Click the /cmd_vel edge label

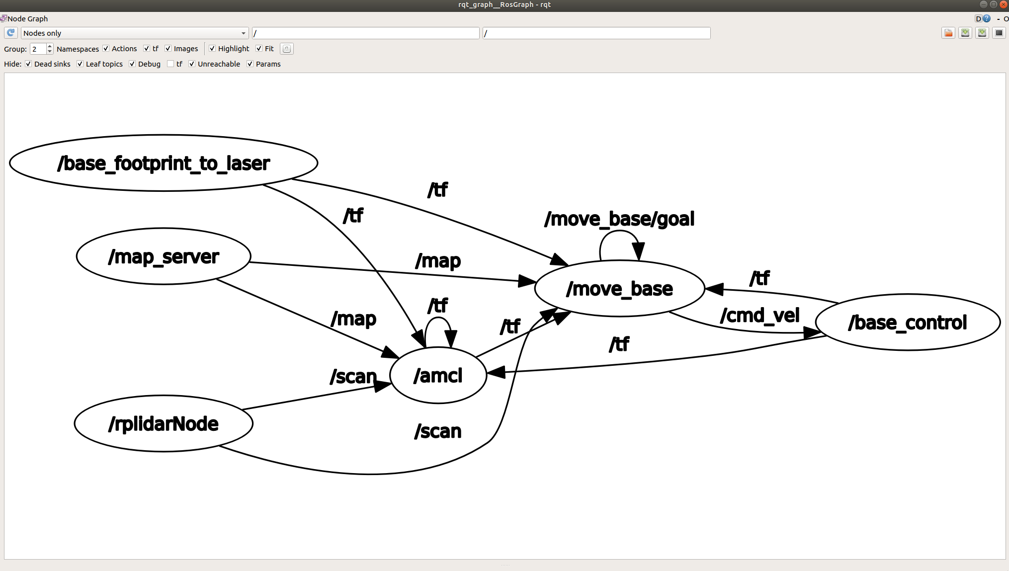759,316
